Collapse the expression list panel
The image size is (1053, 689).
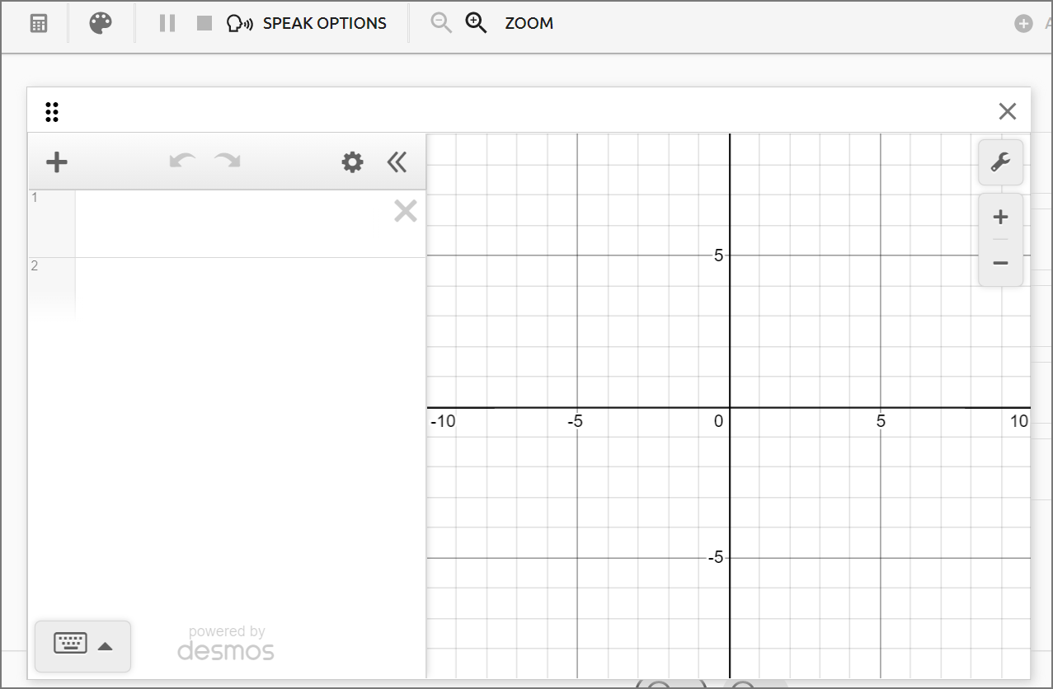(x=397, y=162)
